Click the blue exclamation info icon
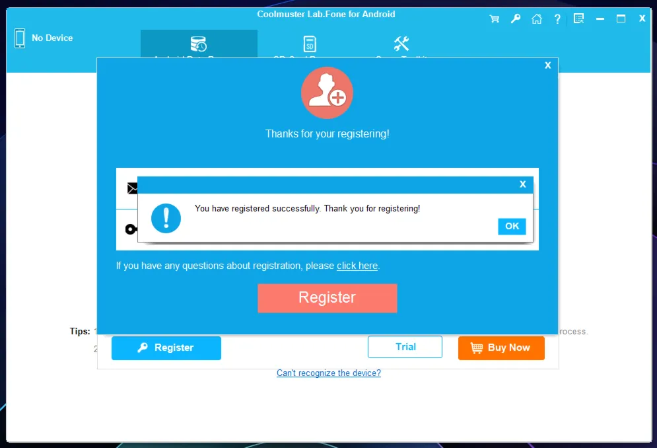 click(x=166, y=218)
